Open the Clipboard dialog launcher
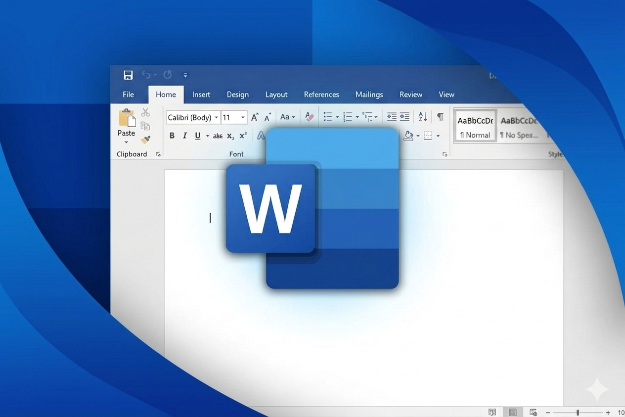Viewport: 625px width, 417px height. 158,154
